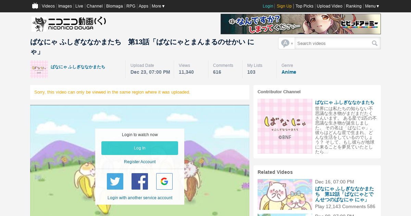Click the My Lists count 103

pos(251,72)
